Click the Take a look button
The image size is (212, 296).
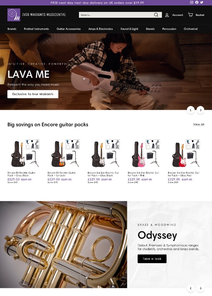tap(152, 259)
